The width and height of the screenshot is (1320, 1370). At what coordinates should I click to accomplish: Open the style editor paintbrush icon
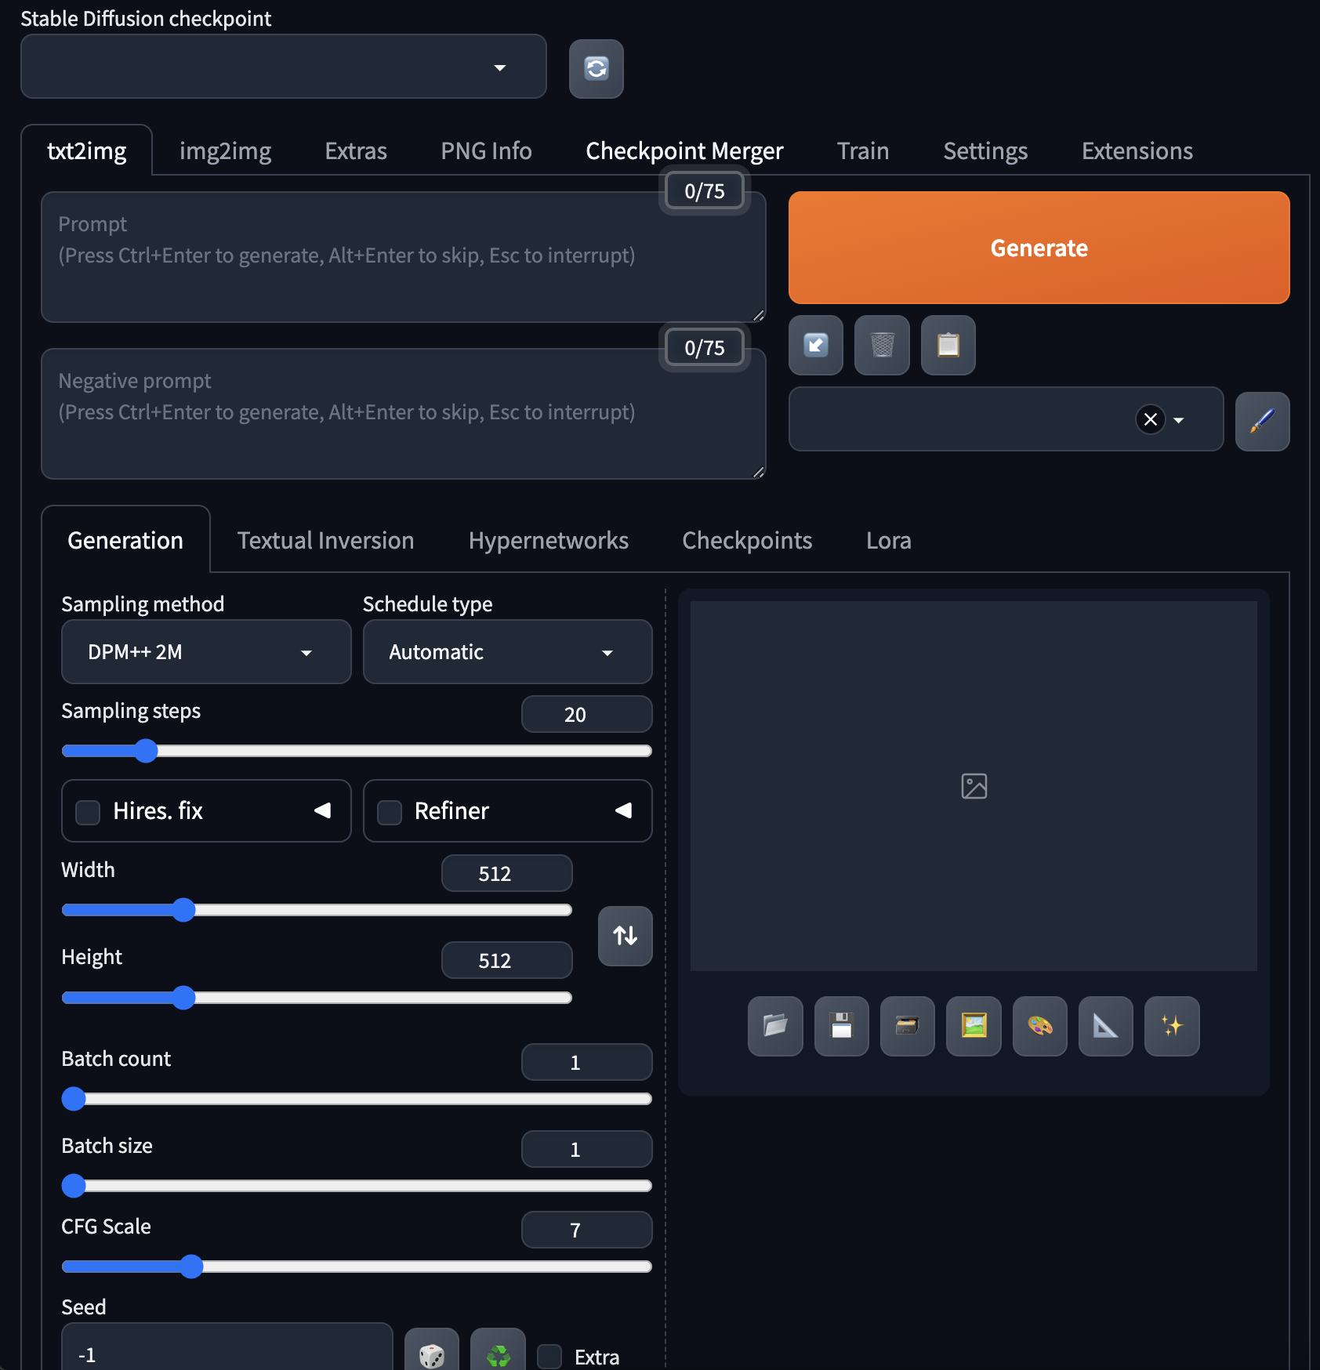(x=1262, y=421)
